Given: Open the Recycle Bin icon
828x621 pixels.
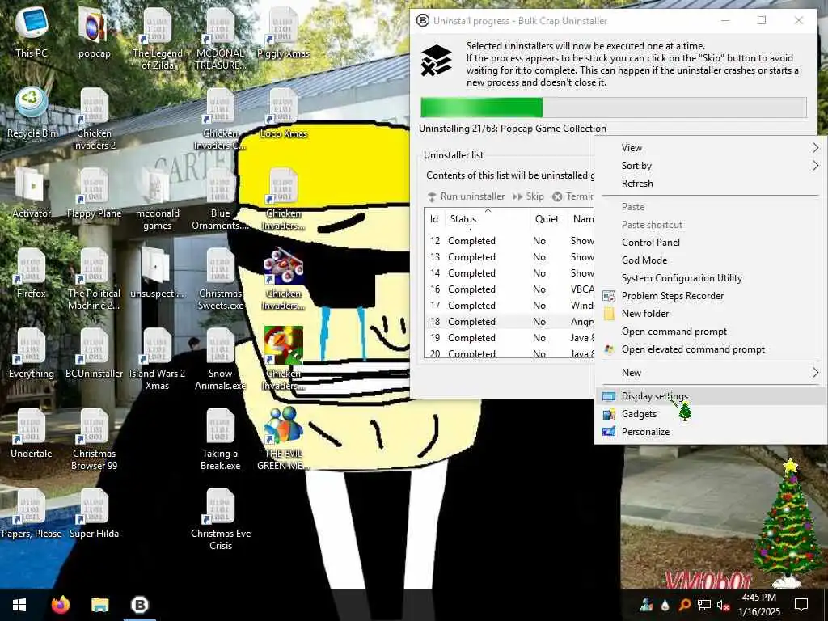Looking at the screenshot, I should pyautogui.click(x=32, y=113).
